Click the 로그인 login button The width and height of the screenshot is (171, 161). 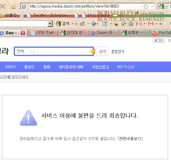(158, 40)
